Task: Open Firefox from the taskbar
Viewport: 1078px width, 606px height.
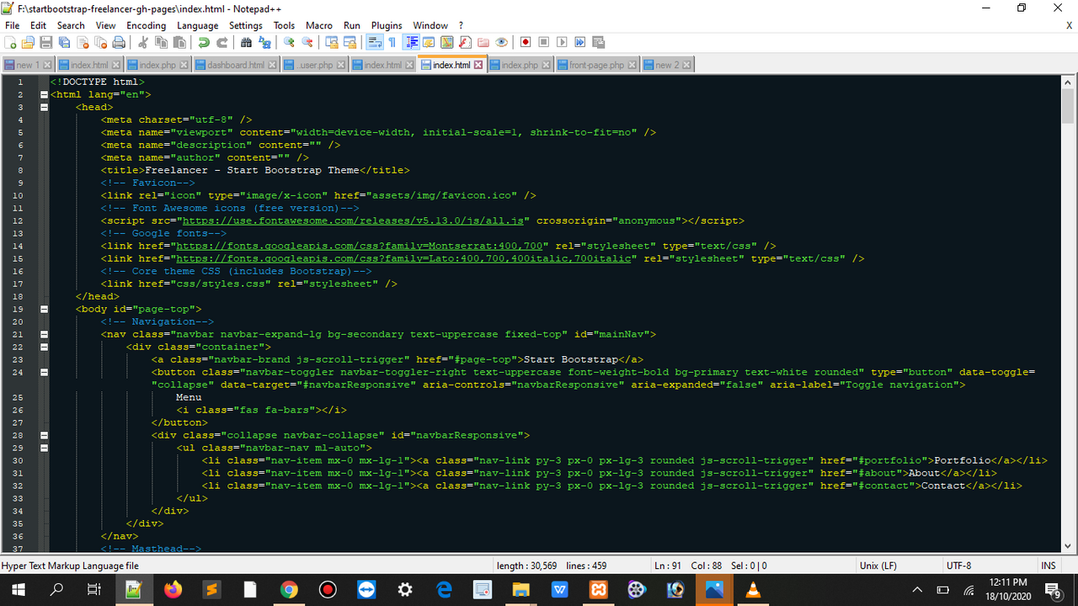Action: tap(173, 590)
